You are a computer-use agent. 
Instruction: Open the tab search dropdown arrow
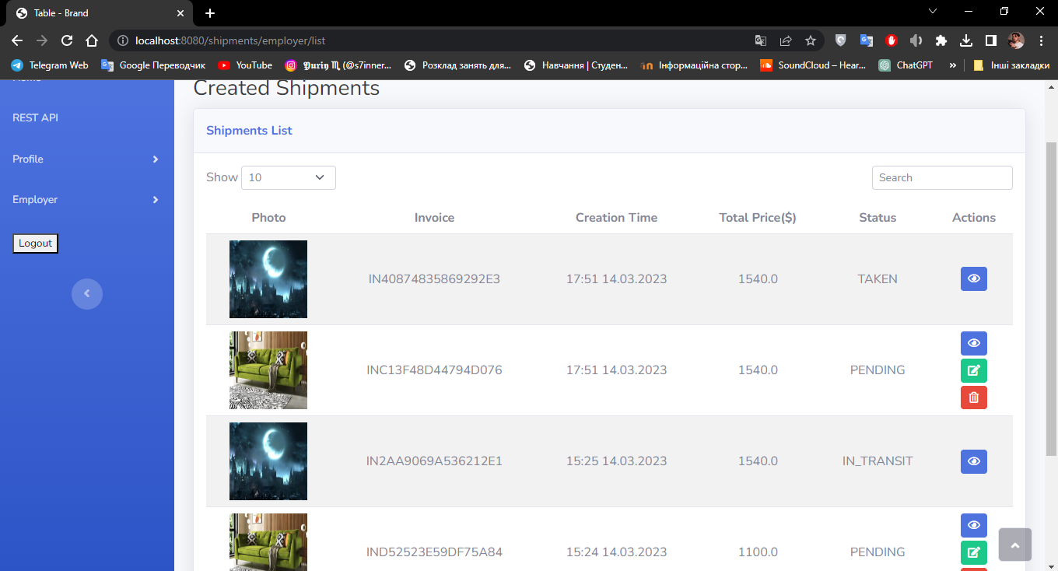pyautogui.click(x=933, y=12)
